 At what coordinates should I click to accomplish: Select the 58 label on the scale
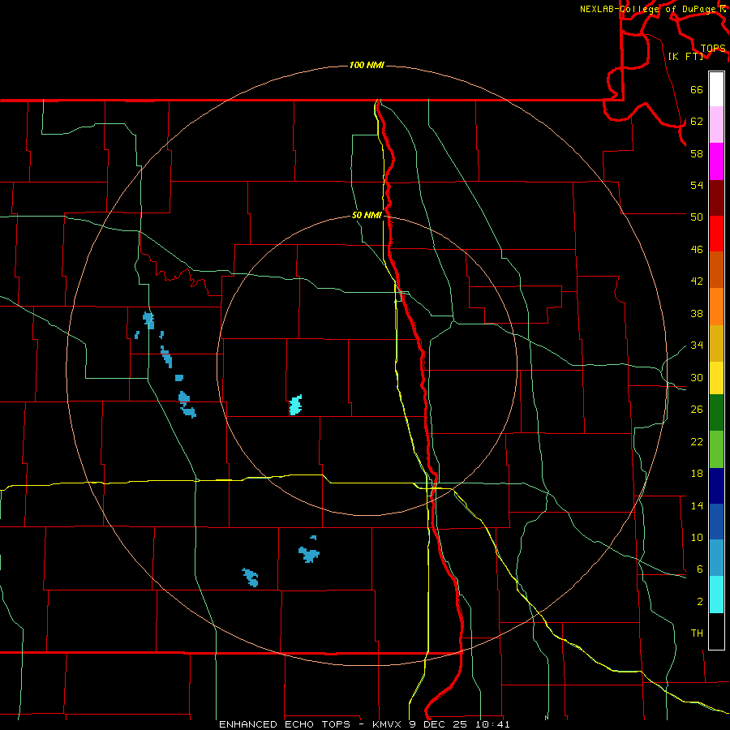point(697,153)
